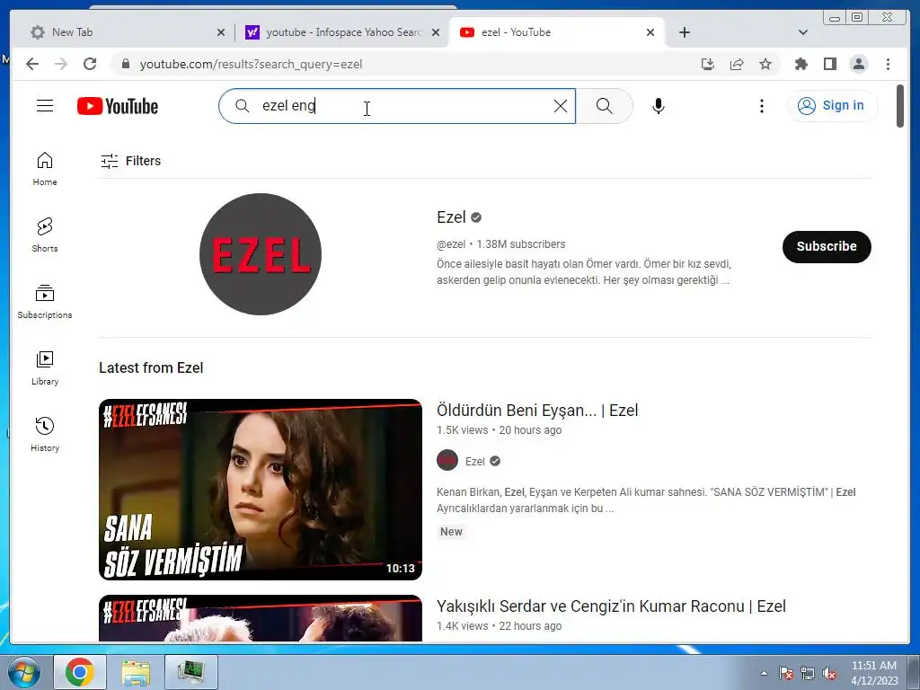Close the ezel - YouTube tab
The height and width of the screenshot is (690, 920).
(650, 32)
